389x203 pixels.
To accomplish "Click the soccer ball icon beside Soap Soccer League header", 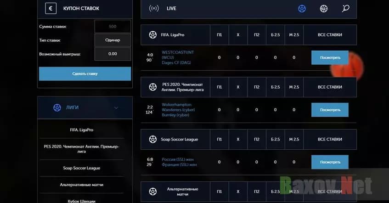I will pyautogui.click(x=152, y=139).
